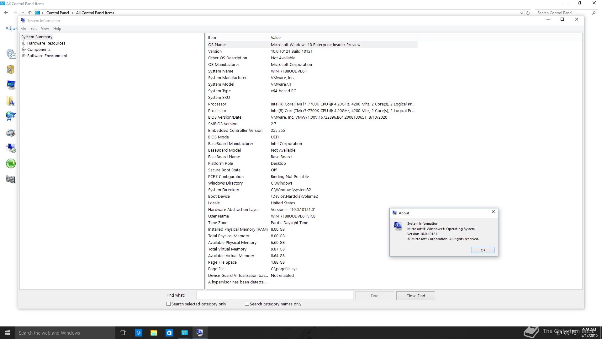
Task: Select the OS Name row
Action: click(312, 45)
